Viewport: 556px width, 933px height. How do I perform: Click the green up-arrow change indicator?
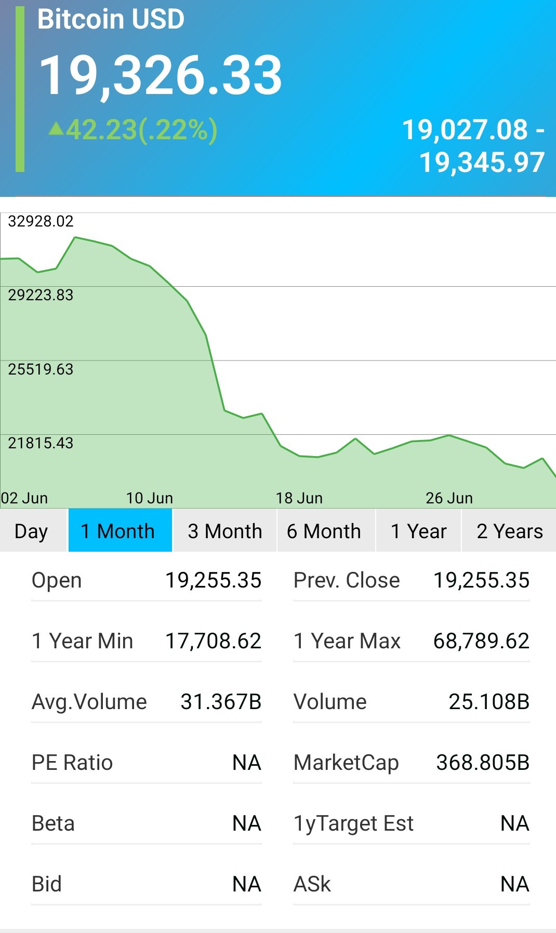(56, 128)
